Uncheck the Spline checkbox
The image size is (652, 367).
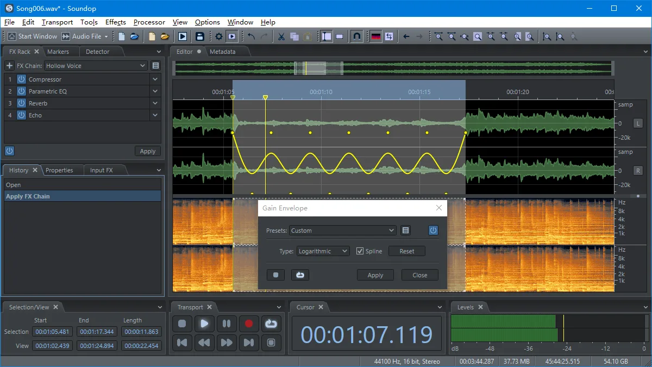point(360,251)
